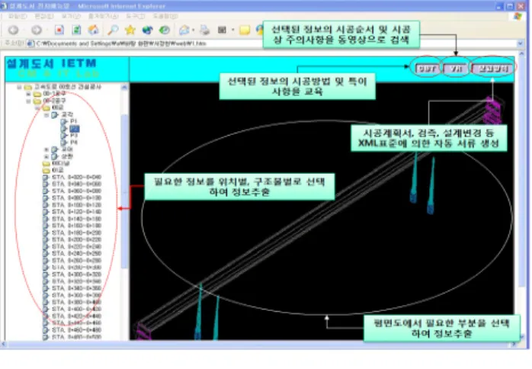Screen dimensions: 532x369
Task: Click the Media globe icon
Action: click(x=147, y=30)
